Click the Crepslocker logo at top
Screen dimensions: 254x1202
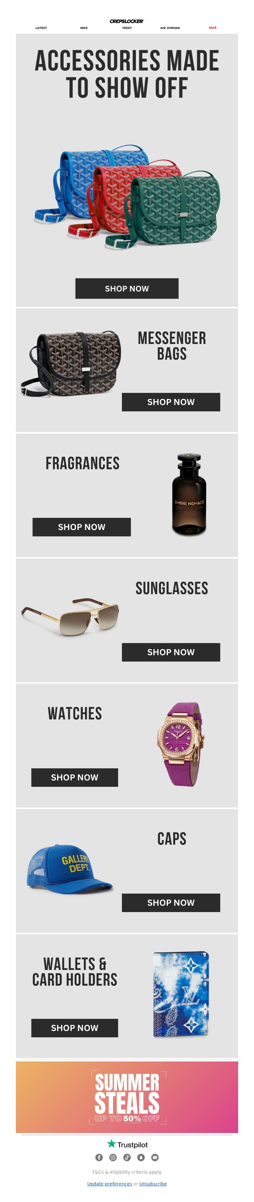[x=127, y=21]
